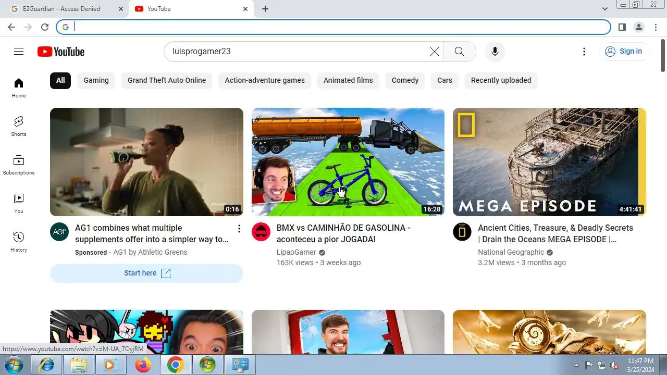Switch to the YouTube tab

[x=191, y=9]
